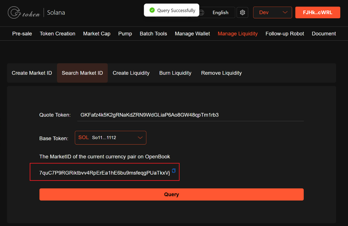Select the Pump menu item
The height and width of the screenshot is (226, 348).
(125, 34)
